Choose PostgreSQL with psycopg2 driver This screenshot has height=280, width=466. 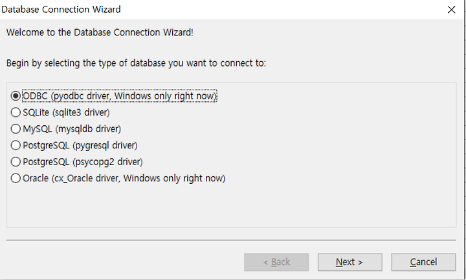pos(16,162)
